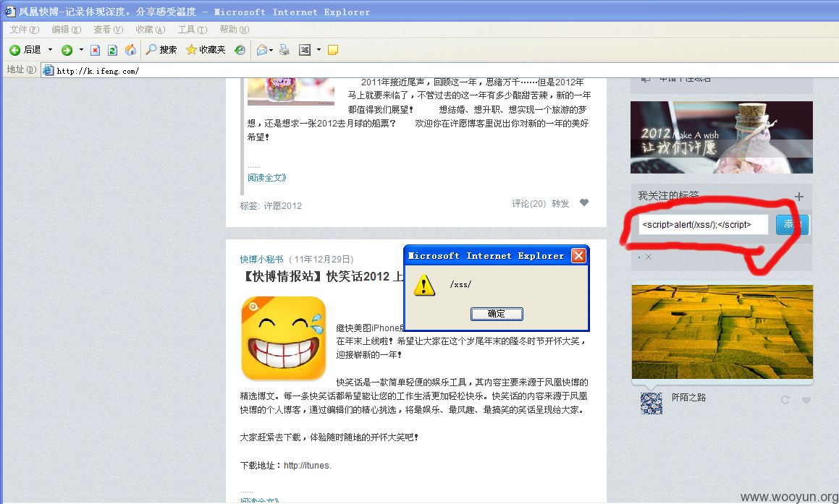Open the 评论(20) comments link

(x=528, y=204)
